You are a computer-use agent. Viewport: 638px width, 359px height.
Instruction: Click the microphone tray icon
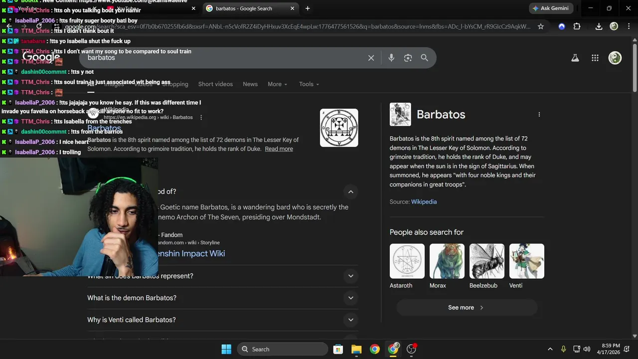[x=563, y=349]
